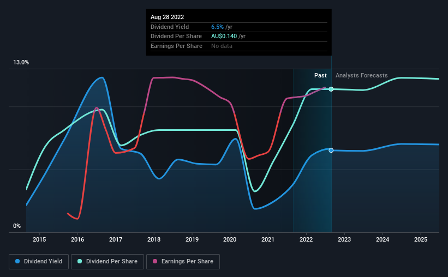Click the teal Dividend Per Share legend dot
This screenshot has height=277, width=448.
coord(80,261)
